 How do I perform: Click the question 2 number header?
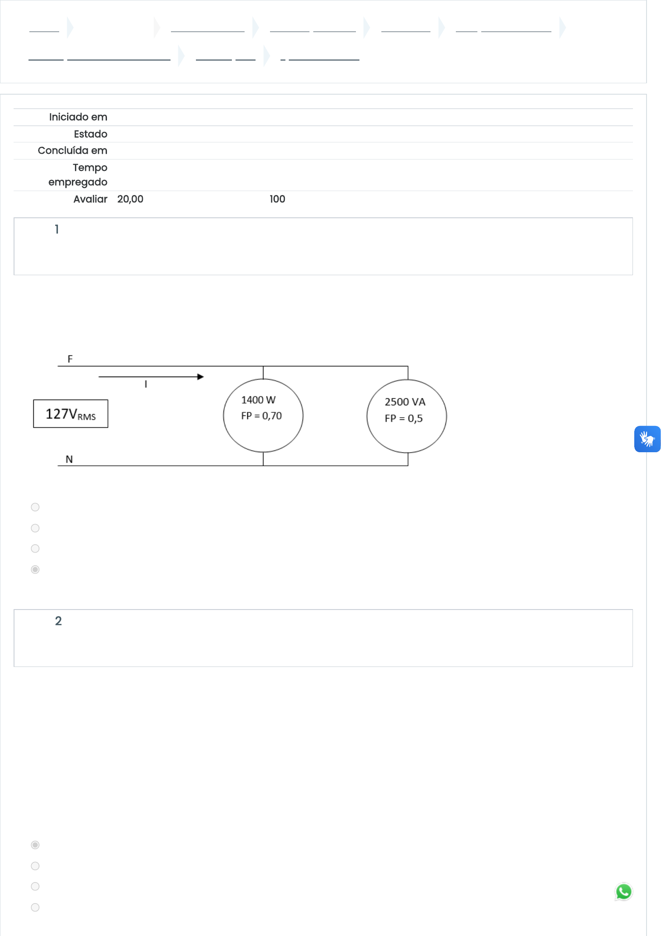58,621
